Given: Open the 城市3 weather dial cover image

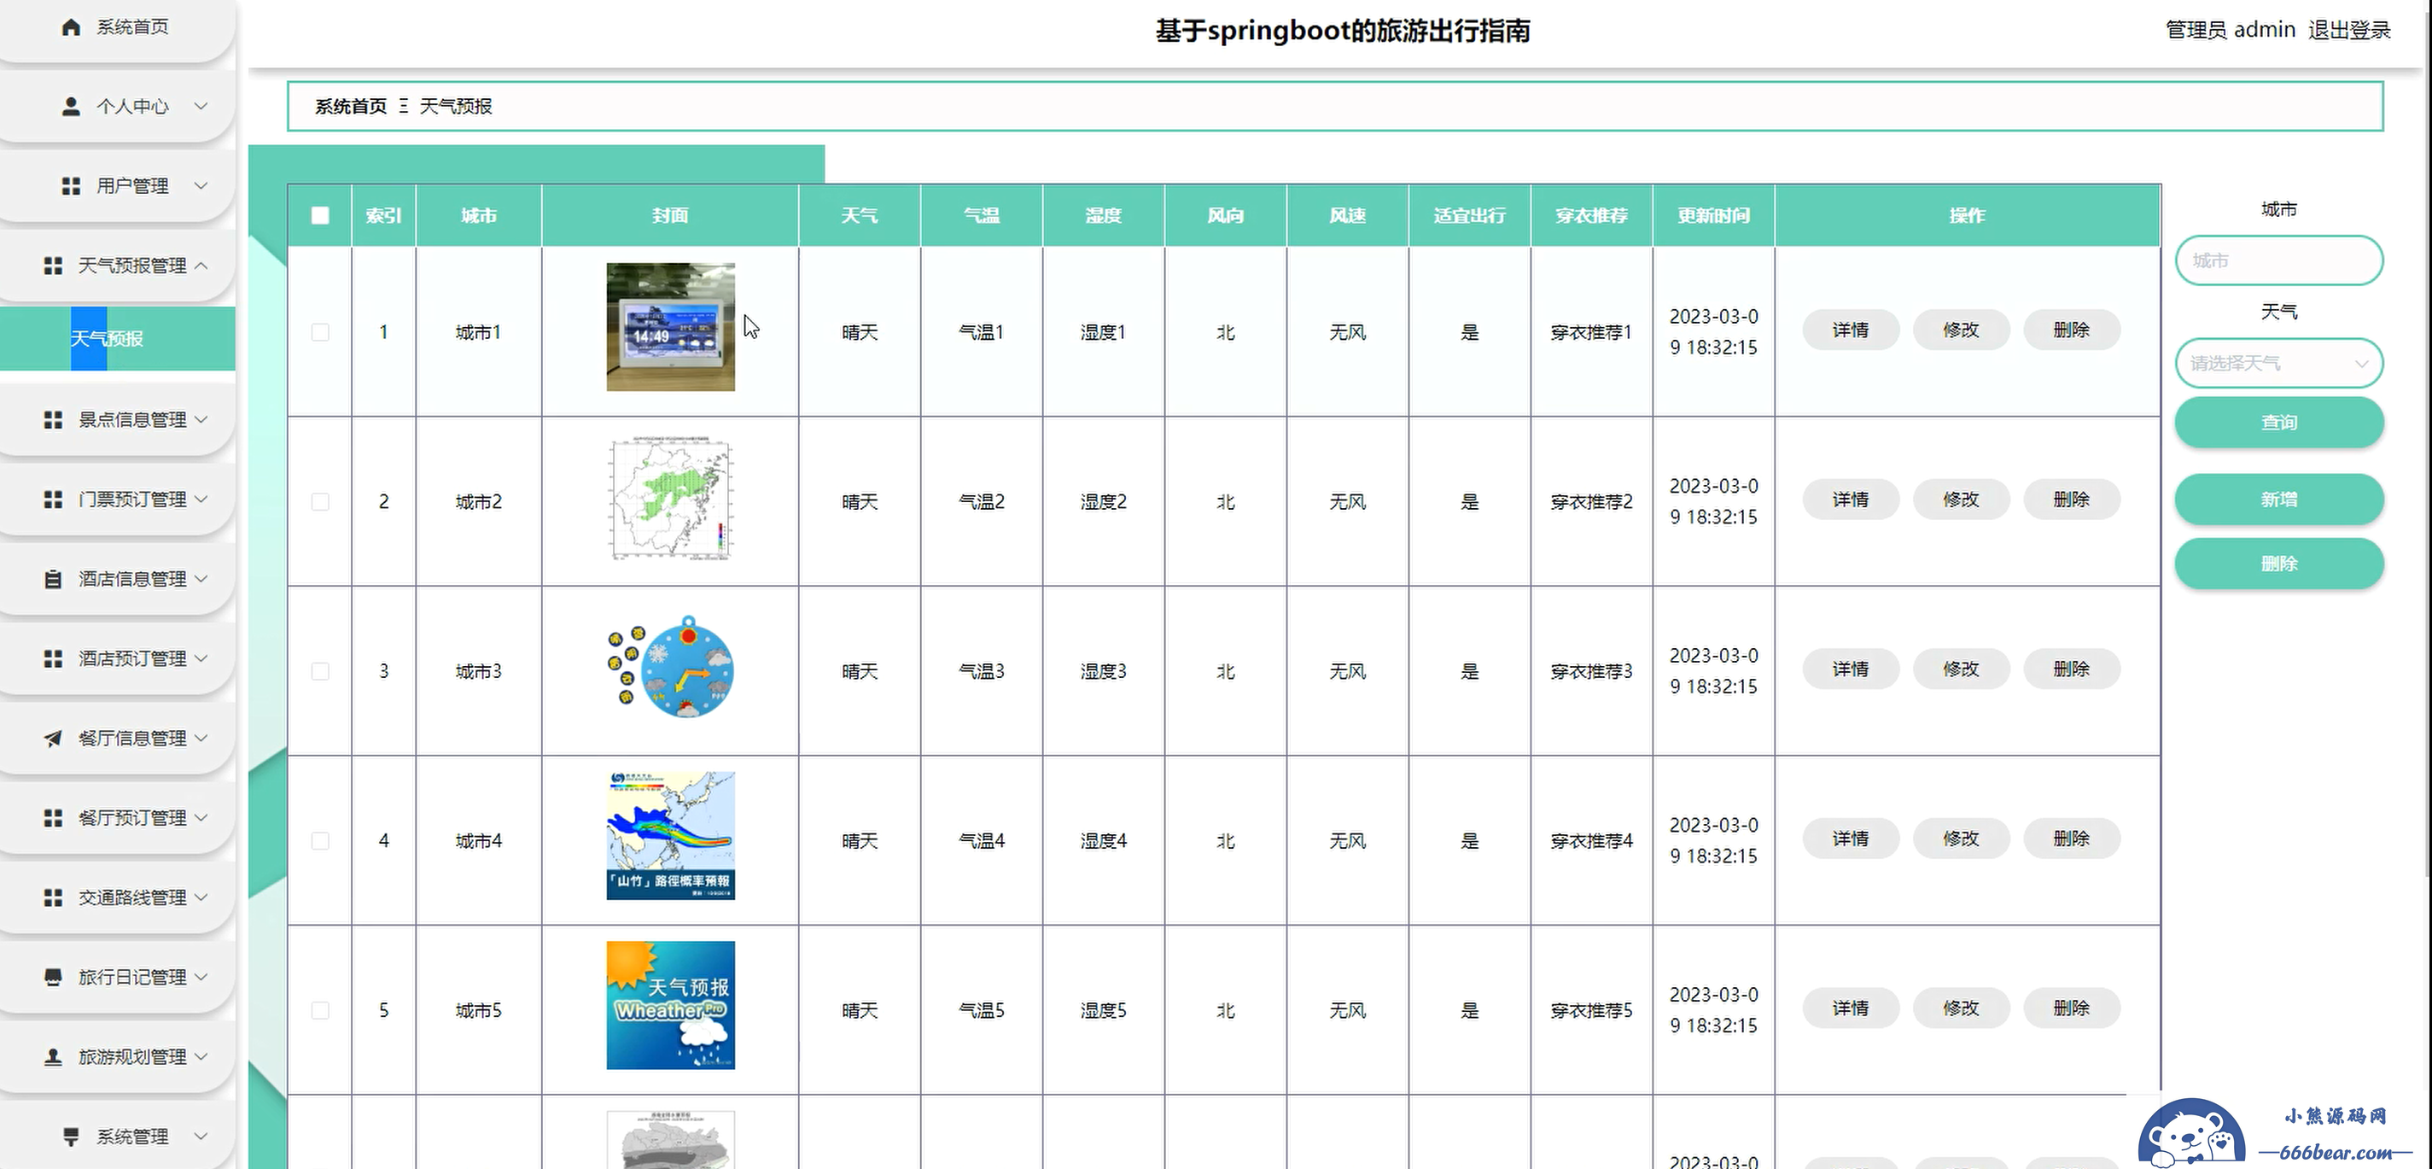Looking at the screenshot, I should coord(670,668).
